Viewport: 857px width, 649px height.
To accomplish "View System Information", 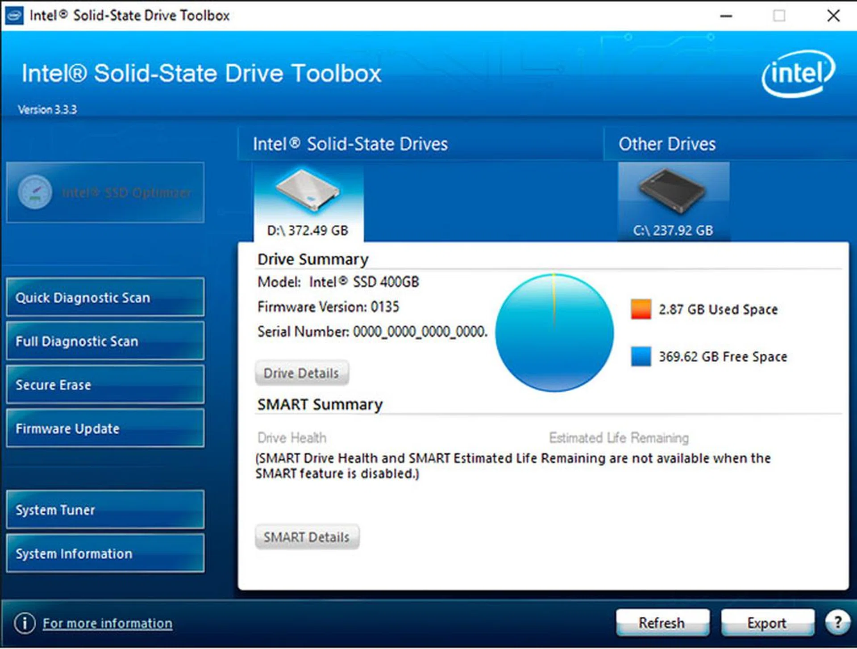I will (105, 553).
